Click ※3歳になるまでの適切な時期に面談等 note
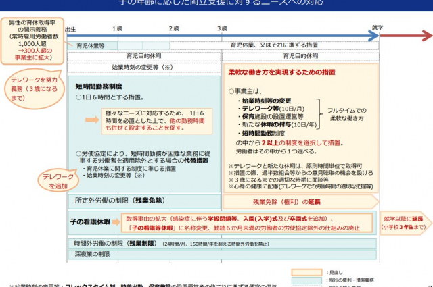 (x=278, y=180)
